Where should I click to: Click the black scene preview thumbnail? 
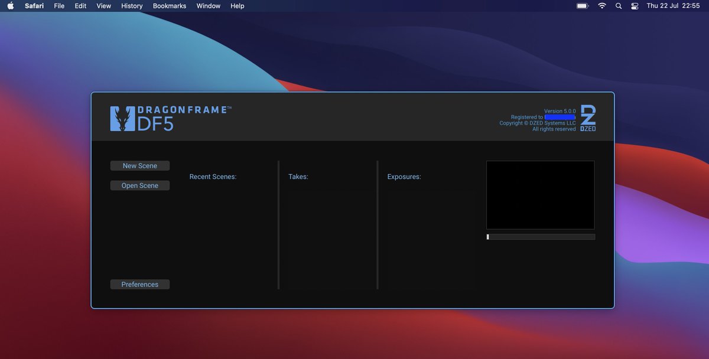(541, 195)
